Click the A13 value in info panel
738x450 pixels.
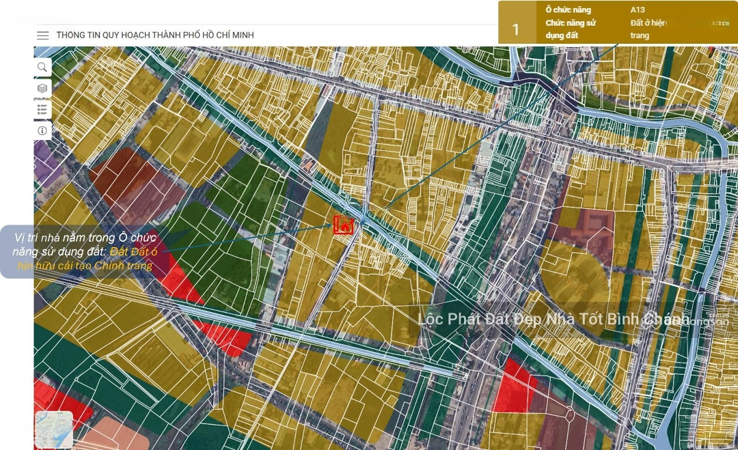click(638, 10)
